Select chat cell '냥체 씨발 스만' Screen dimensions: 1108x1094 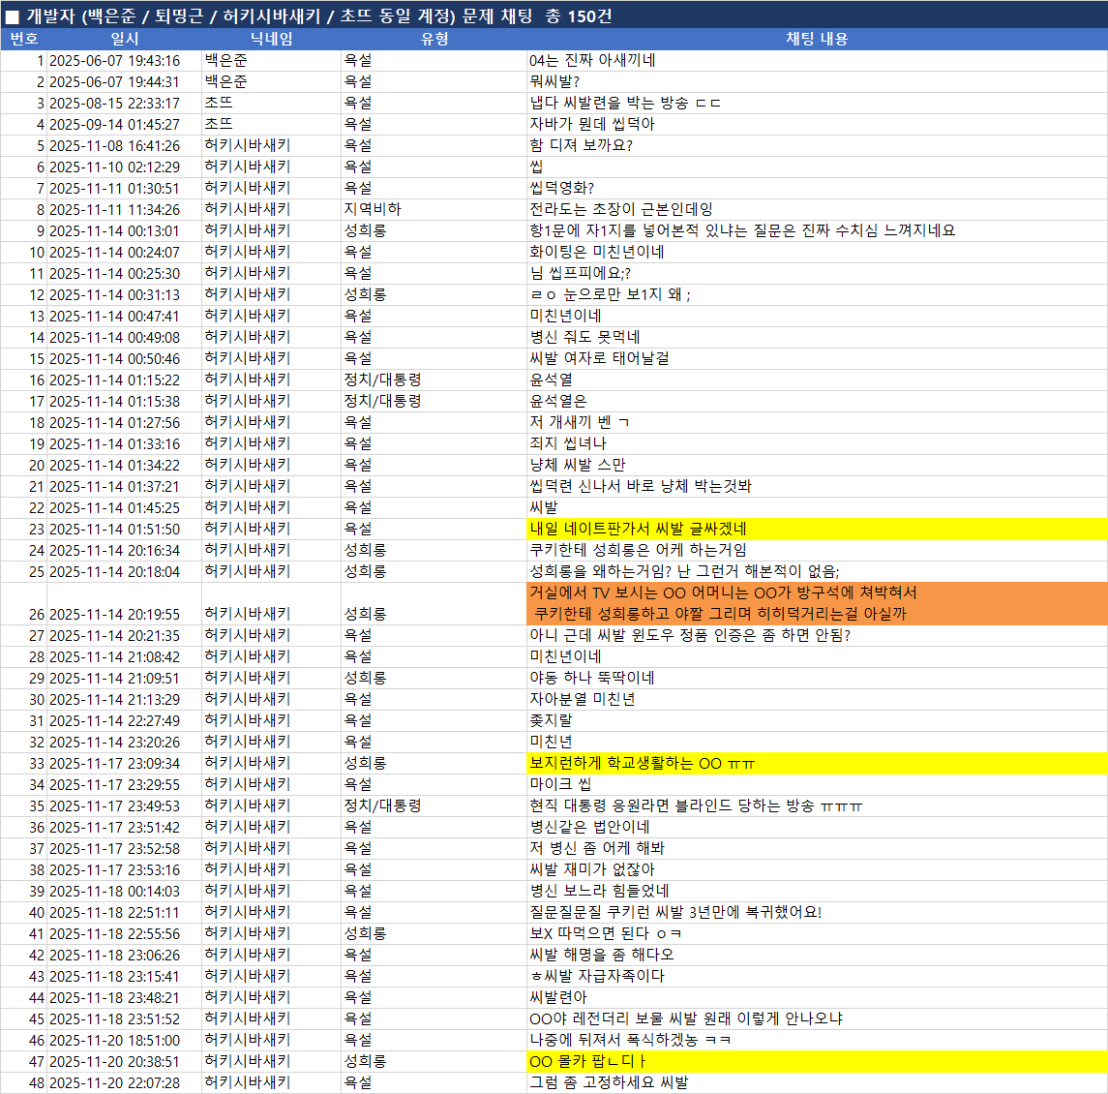pos(817,466)
